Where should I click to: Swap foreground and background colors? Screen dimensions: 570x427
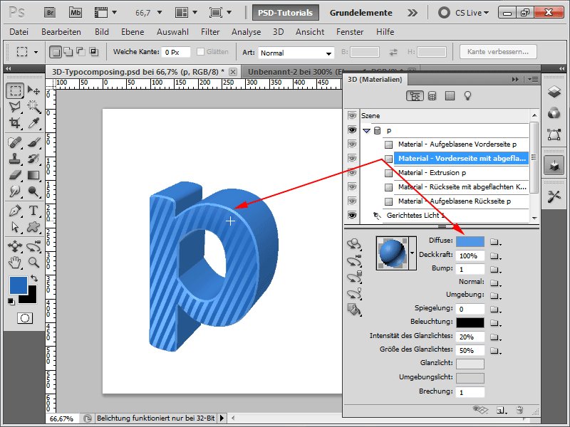tap(34, 278)
